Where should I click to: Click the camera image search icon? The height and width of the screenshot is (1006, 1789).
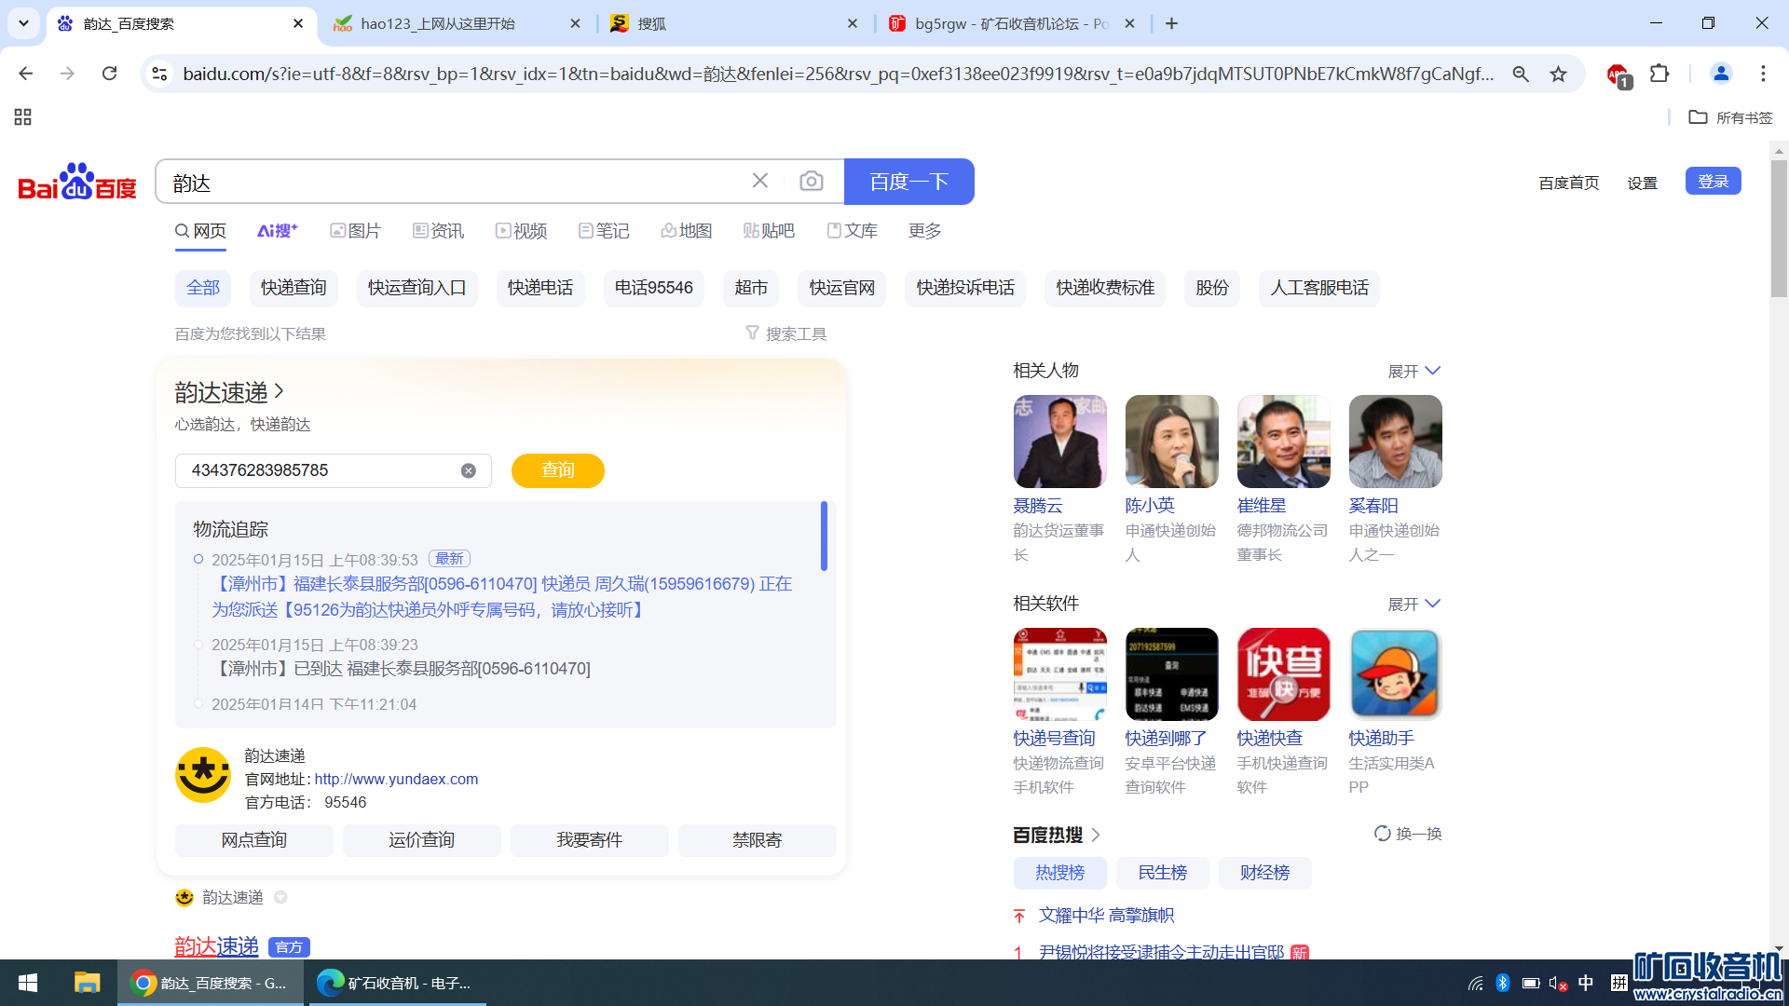point(811,182)
